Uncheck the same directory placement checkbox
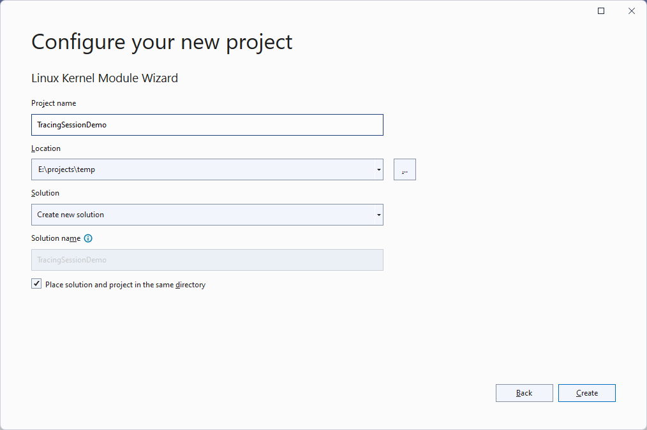Image resolution: width=647 pixels, height=430 pixels. coord(36,284)
